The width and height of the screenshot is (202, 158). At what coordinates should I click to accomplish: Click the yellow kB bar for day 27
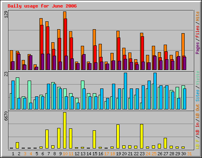tap(165, 143)
